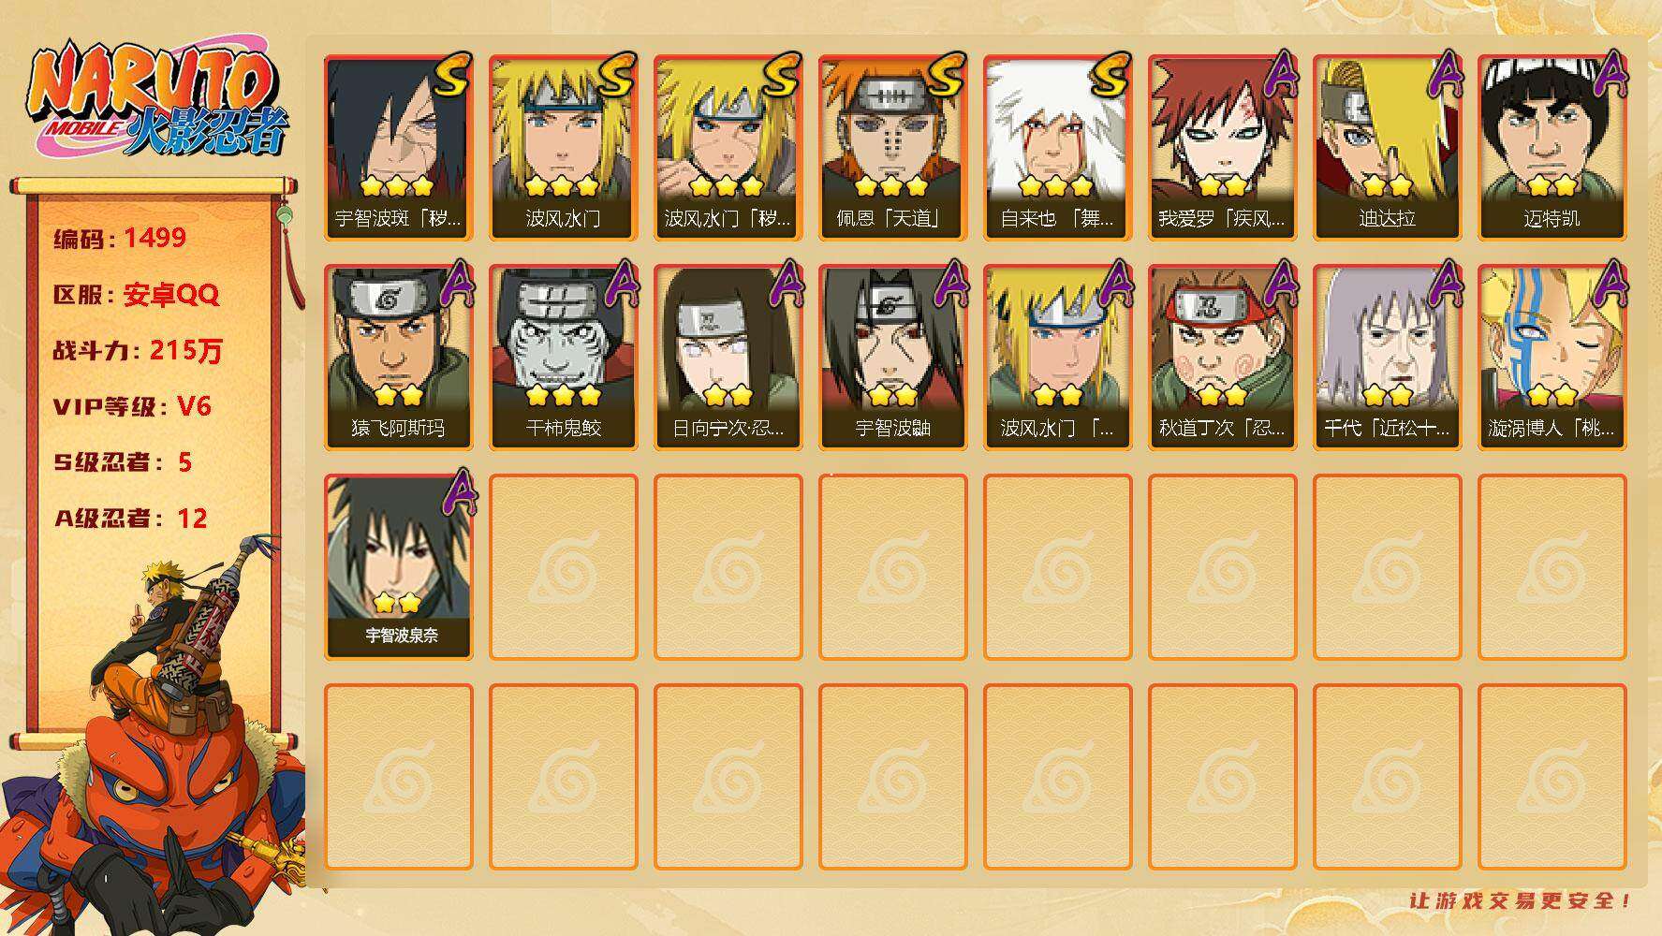
Task: Click the 宇智波鼬 ninja card
Action: [x=892, y=357]
